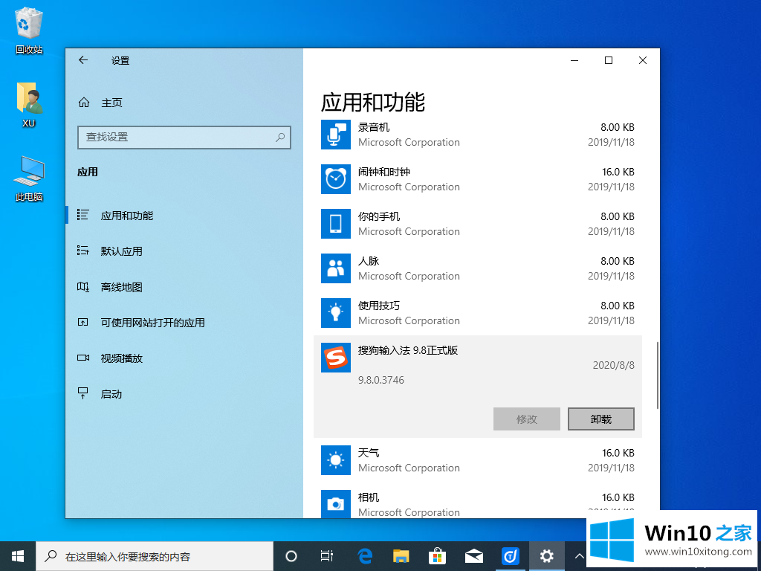Close the Settings window
Image resolution: width=761 pixels, height=571 pixels.
[643, 60]
